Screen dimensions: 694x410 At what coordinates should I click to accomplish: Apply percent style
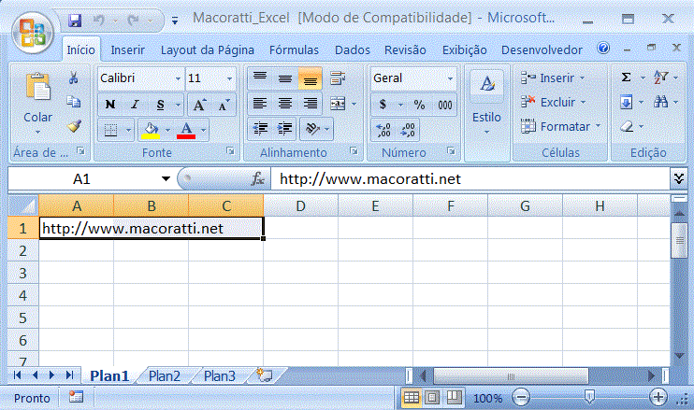pyautogui.click(x=419, y=105)
